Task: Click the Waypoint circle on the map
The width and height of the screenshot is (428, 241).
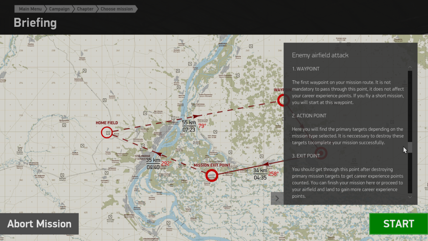Action: pyautogui.click(x=283, y=100)
